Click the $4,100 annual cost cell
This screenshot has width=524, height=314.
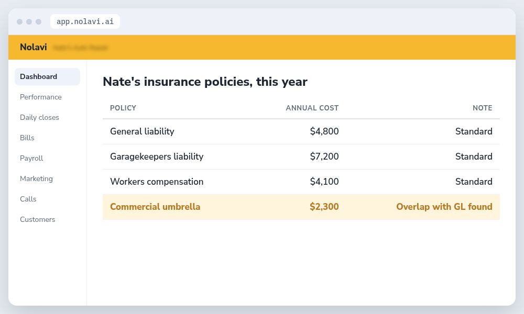click(324, 182)
